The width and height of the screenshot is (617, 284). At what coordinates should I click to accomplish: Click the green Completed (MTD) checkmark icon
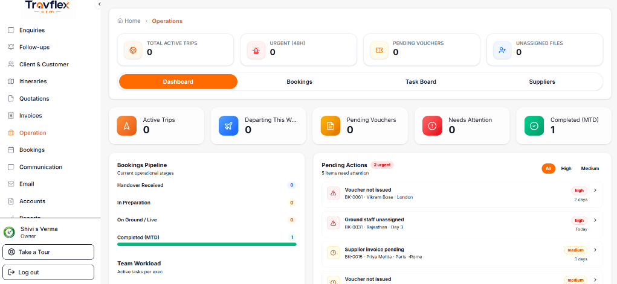click(534, 125)
